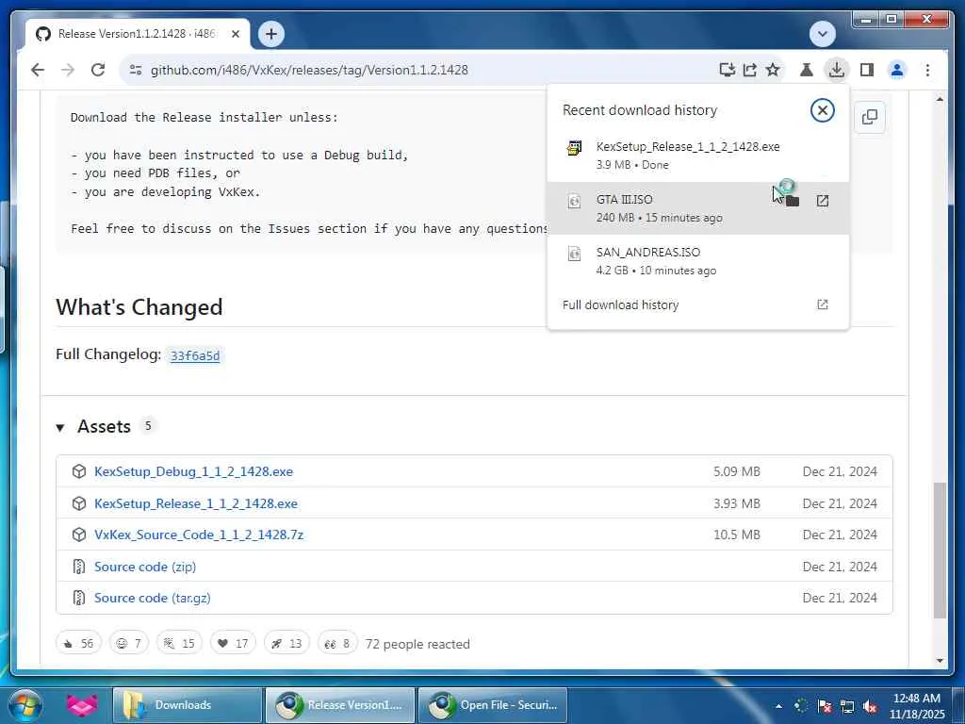The width and height of the screenshot is (965, 724).
Task: Share this page icon
Action: (x=749, y=70)
